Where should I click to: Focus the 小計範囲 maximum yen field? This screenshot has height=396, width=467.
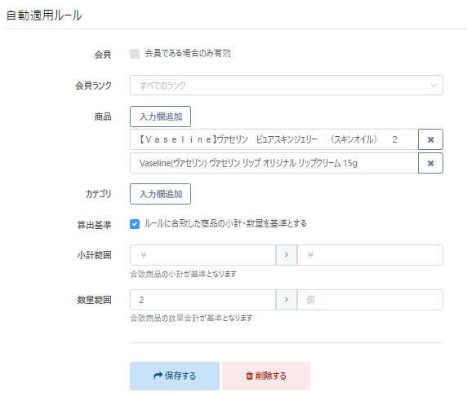[370, 255]
